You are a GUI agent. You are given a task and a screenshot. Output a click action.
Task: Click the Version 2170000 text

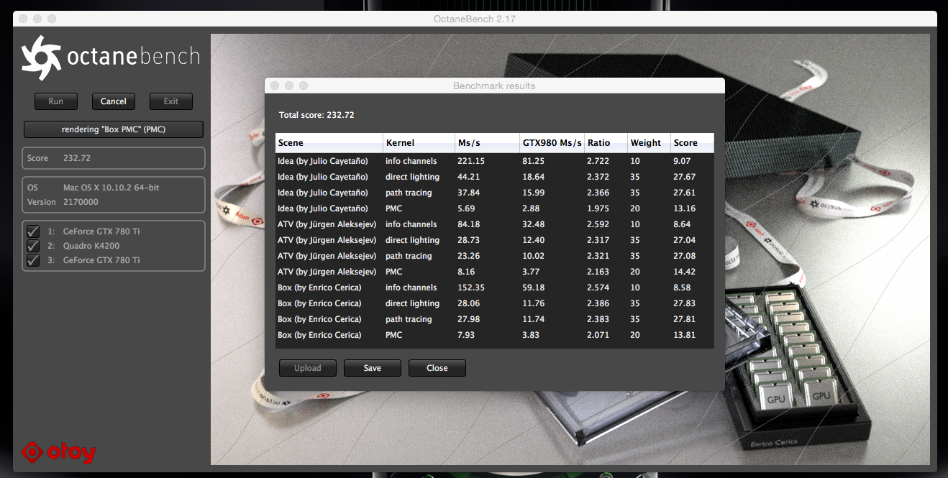click(x=63, y=202)
